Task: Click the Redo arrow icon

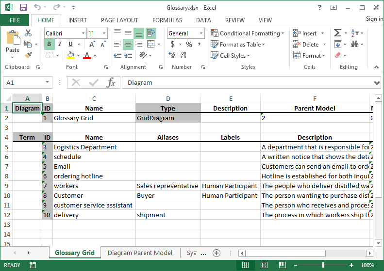Action: (56, 7)
